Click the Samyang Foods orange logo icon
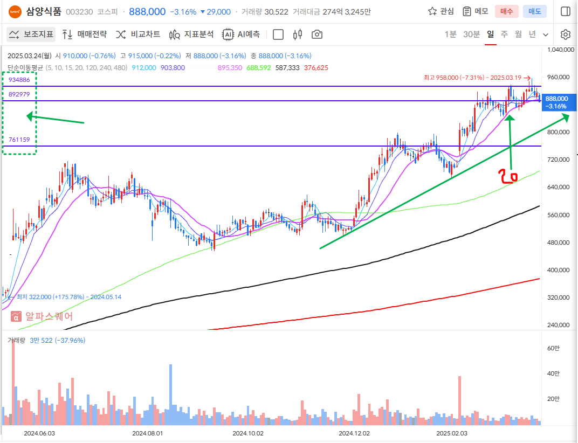The width and height of the screenshot is (578, 443). click(x=15, y=12)
